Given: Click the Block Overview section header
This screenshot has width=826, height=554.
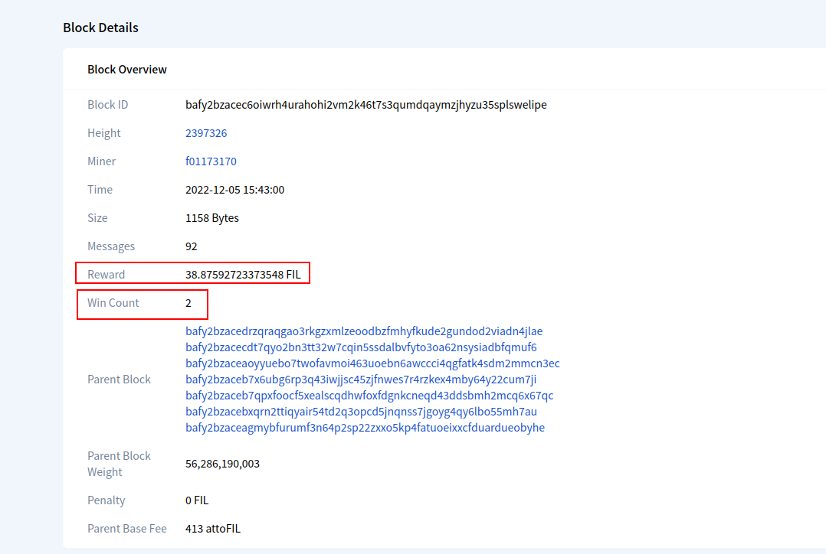Looking at the screenshot, I should [127, 69].
